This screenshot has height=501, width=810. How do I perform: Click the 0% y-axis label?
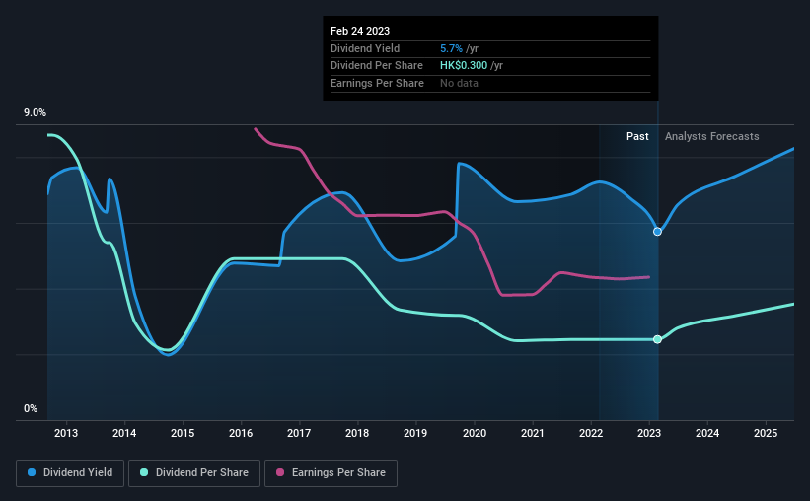31,408
